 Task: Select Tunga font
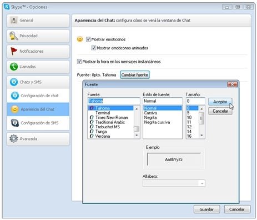pos(111,132)
